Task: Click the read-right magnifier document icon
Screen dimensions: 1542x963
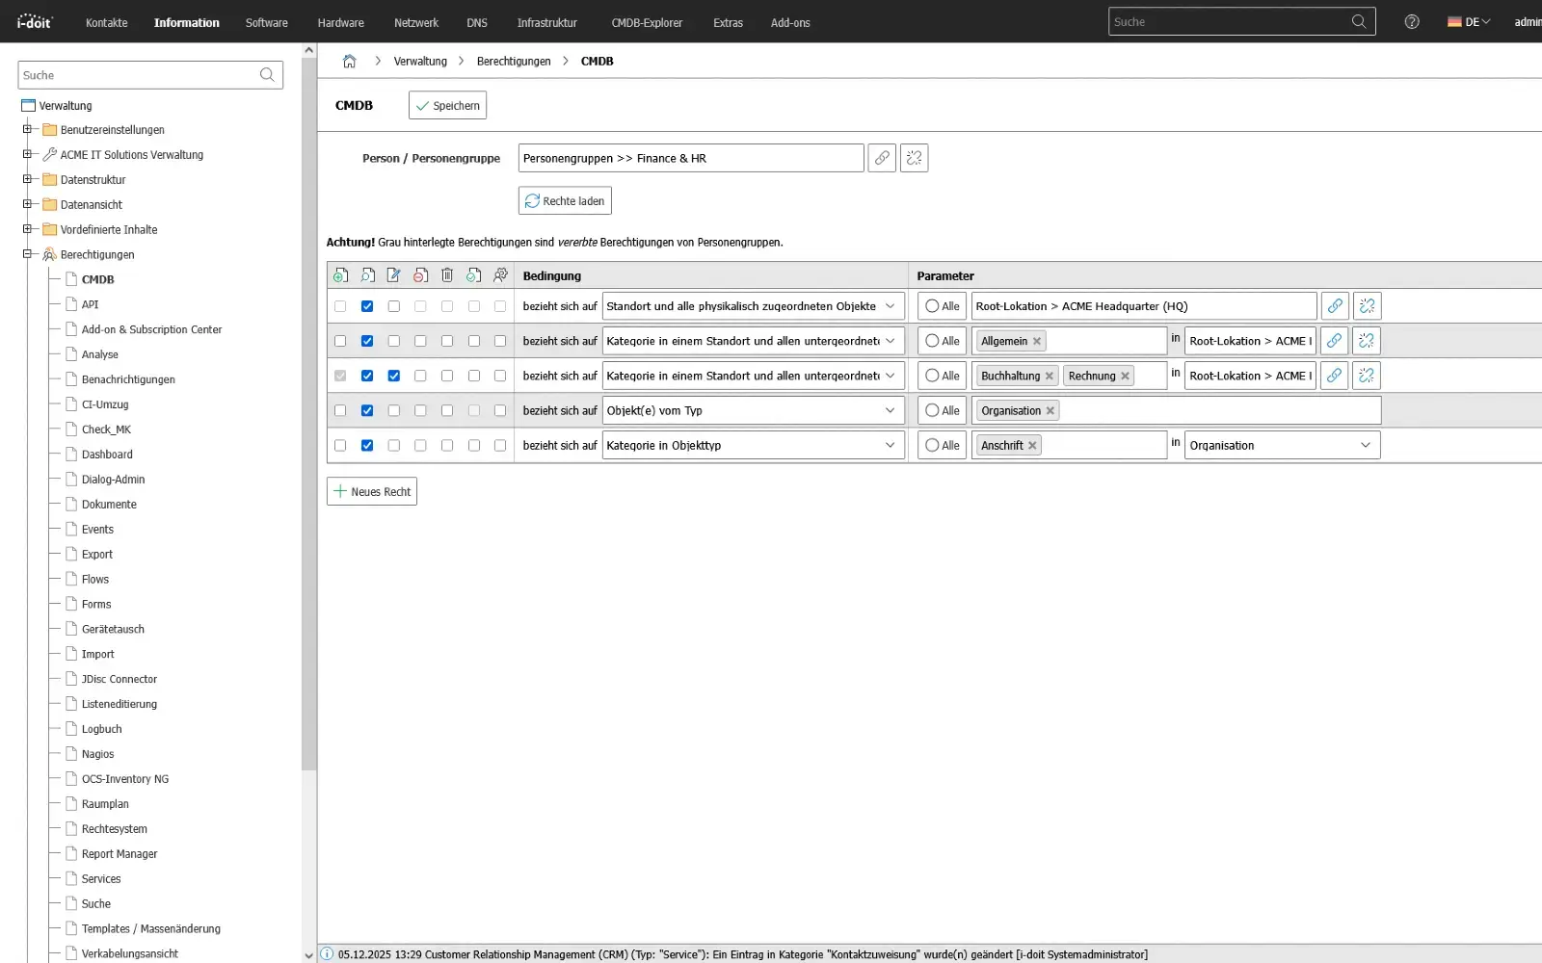Action: coord(367,275)
